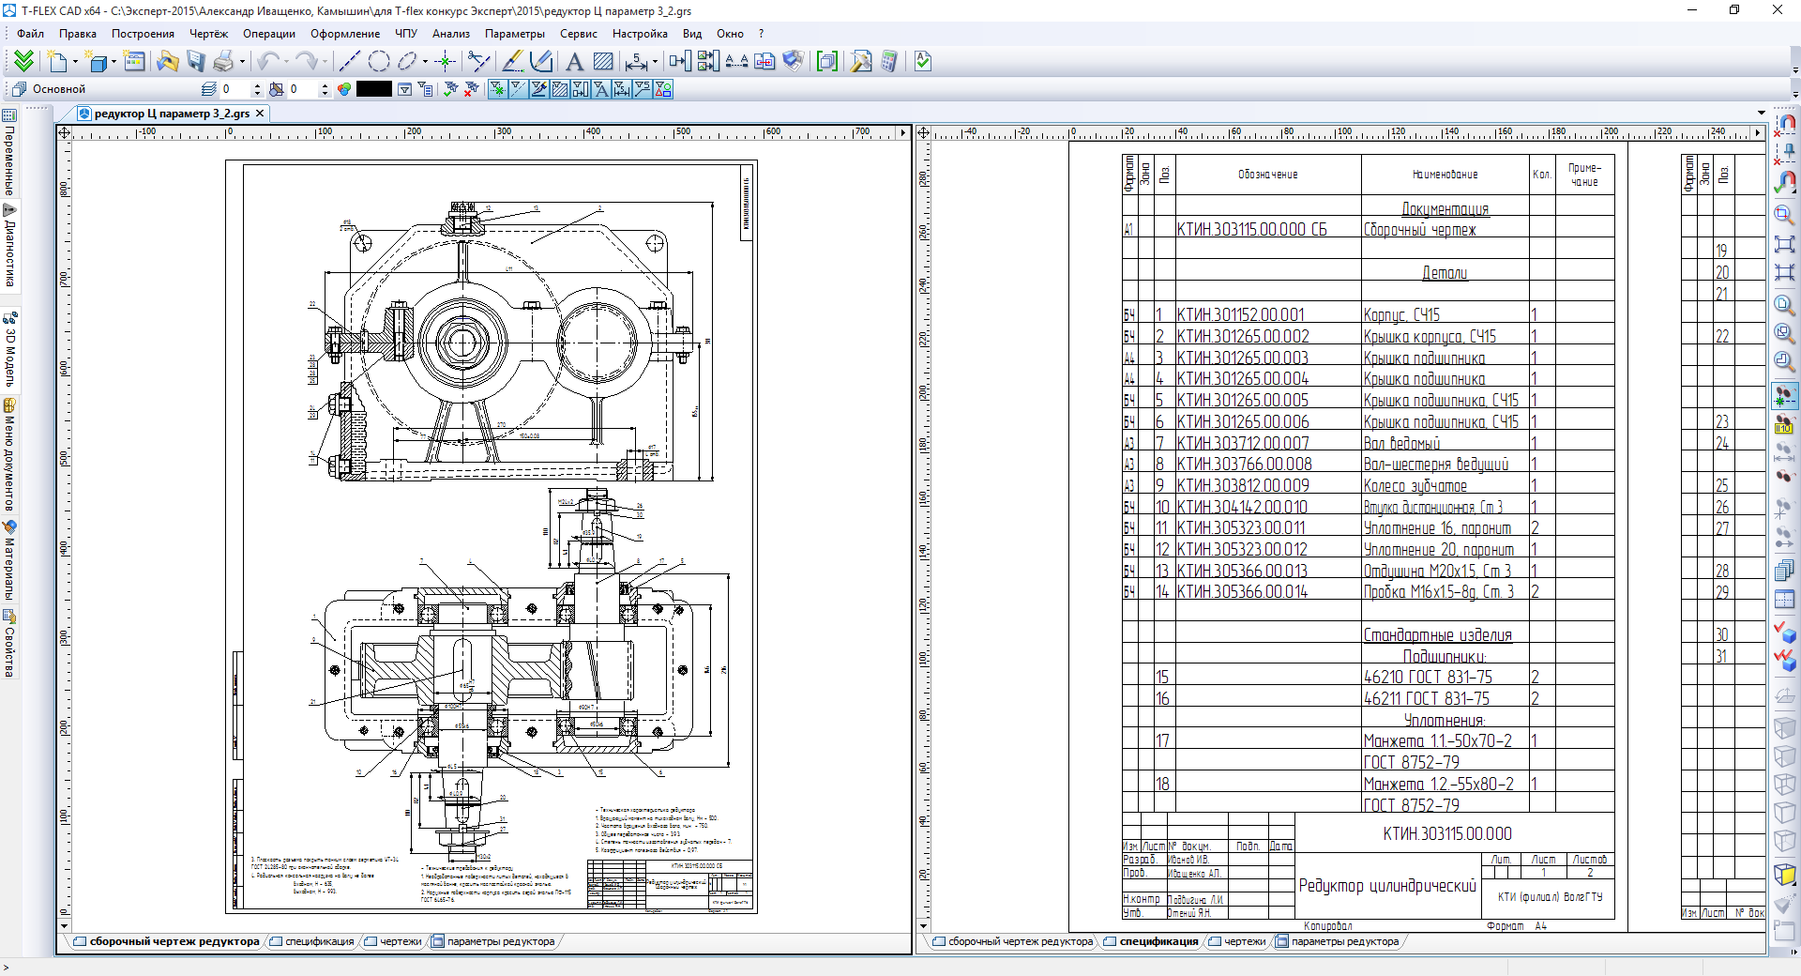Create a new 3D model
Image resolution: width=1801 pixels, height=976 pixels.
pyautogui.click(x=97, y=62)
